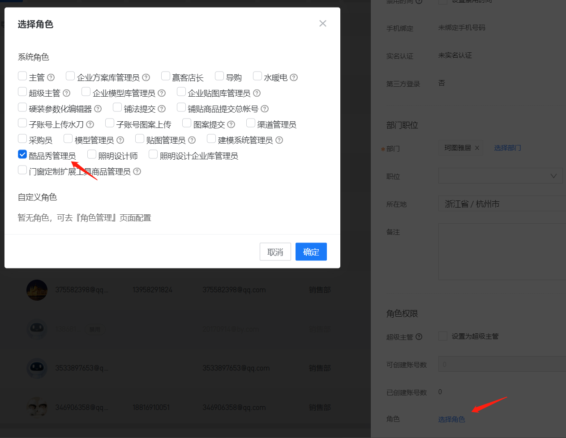
Task: Click help icon next to 建模系统管理员
Action: tap(279, 140)
